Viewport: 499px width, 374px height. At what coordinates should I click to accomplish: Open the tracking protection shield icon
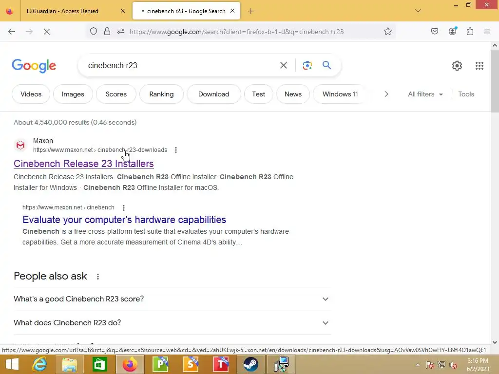click(93, 32)
